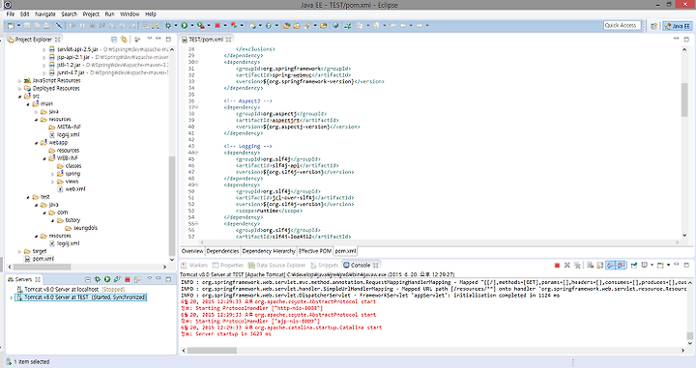The height and width of the screenshot is (368, 696).
Task: Click Back arrow navigation icon in toolbar
Action: click(x=403, y=26)
